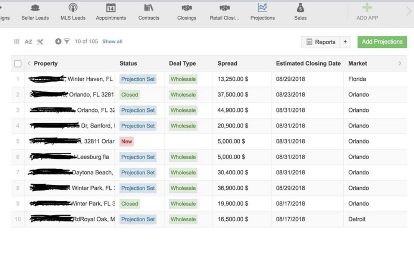414x256 pixels.
Task: Click the AZ sort icon
Action: pyautogui.click(x=28, y=42)
